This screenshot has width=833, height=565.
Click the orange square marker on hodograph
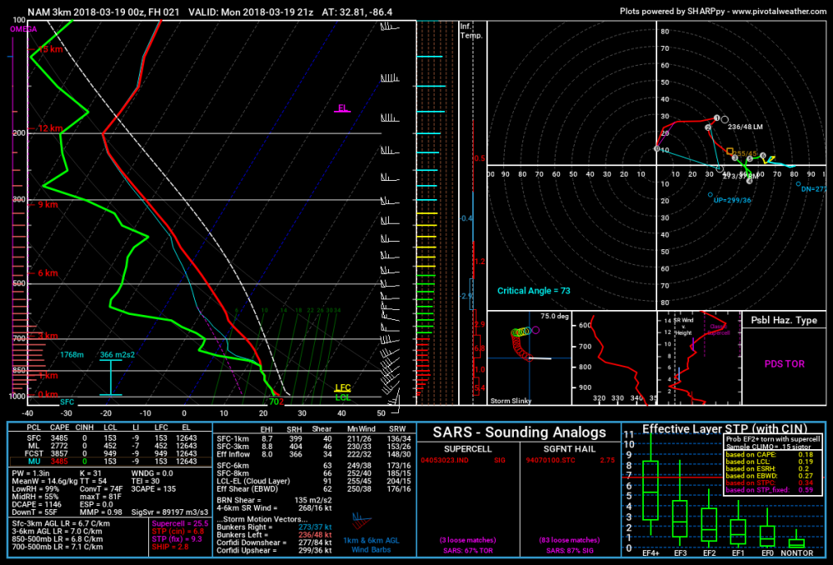[x=730, y=152]
